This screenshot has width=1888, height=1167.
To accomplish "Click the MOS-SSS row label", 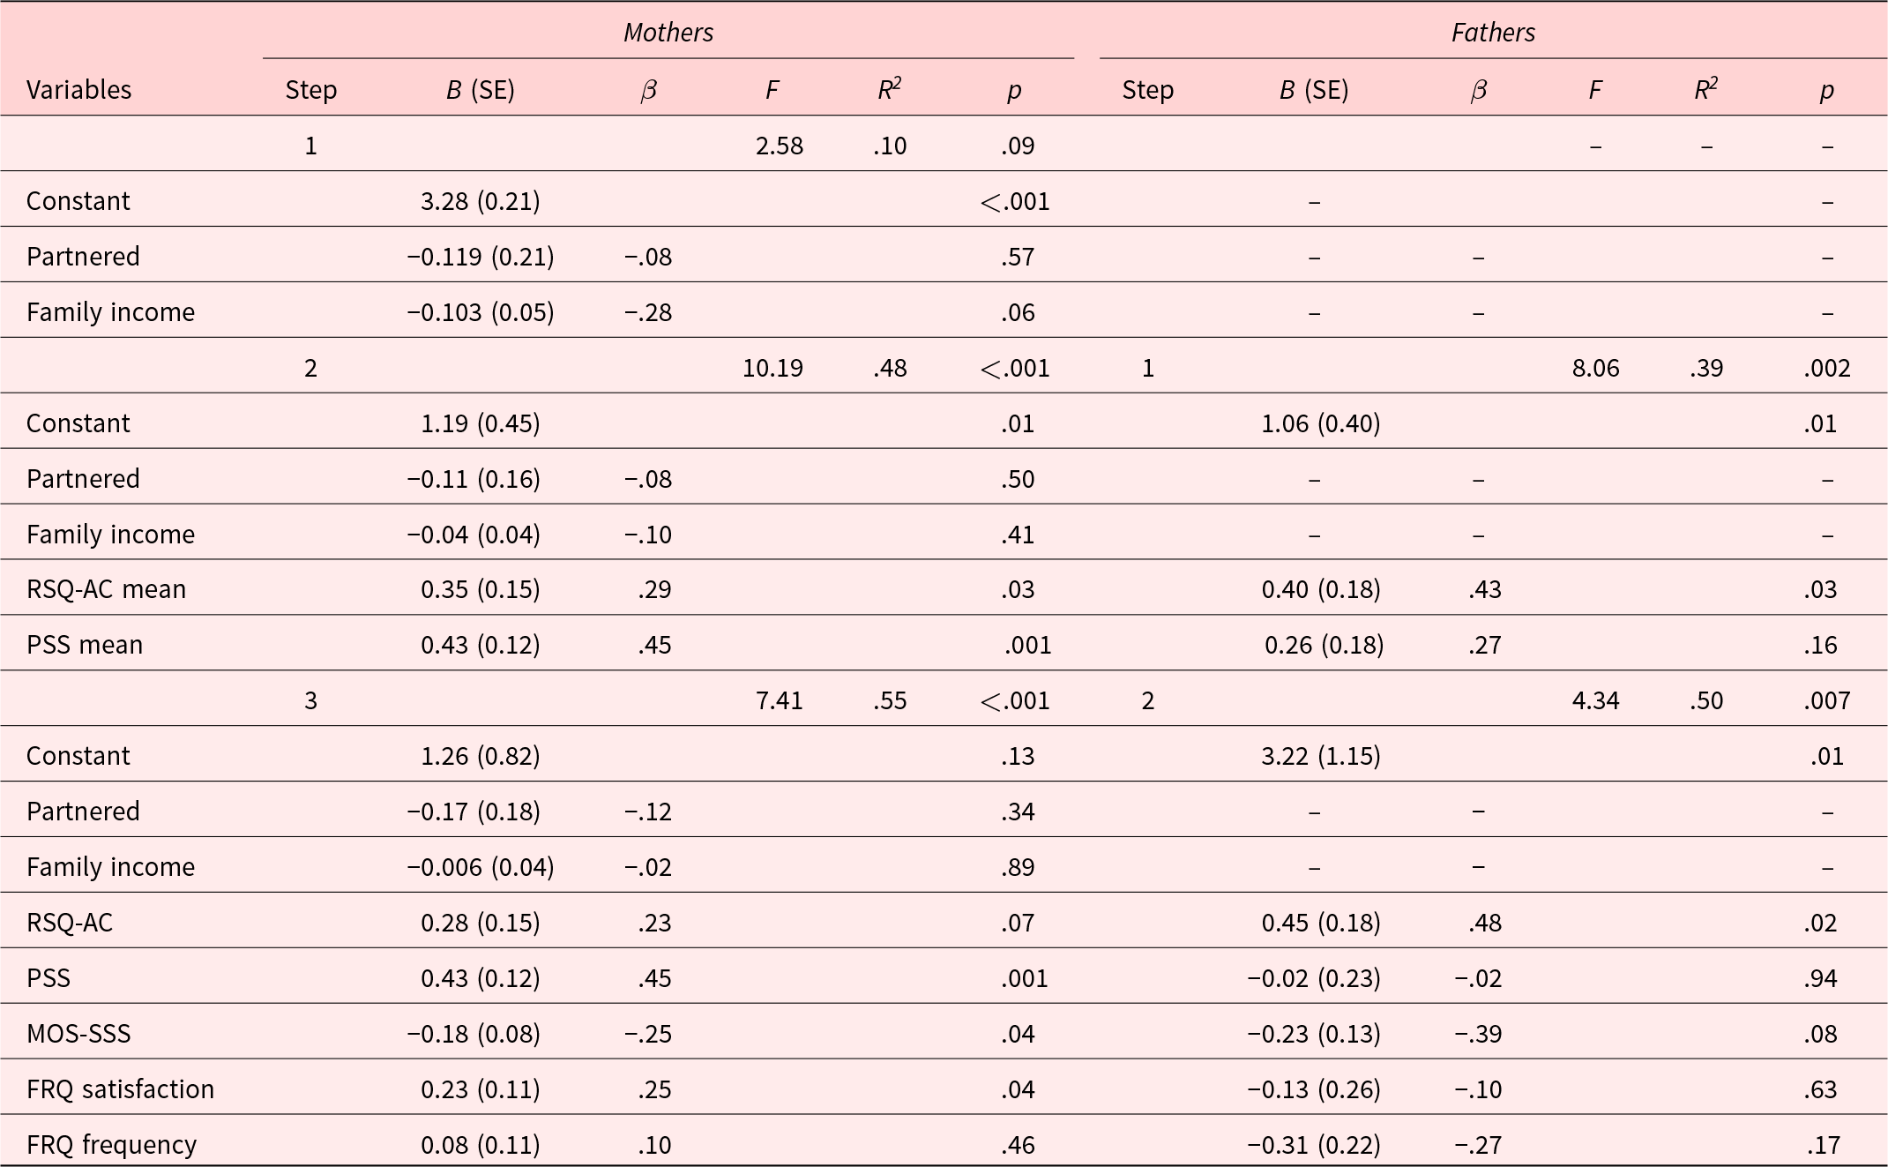I will click(x=78, y=1034).
